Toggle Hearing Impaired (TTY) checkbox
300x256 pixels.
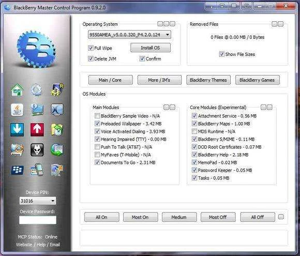97,139
